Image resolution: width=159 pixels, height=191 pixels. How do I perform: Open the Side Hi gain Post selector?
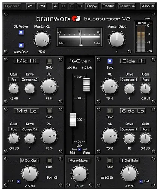pyautogui.click(x=146, y=80)
